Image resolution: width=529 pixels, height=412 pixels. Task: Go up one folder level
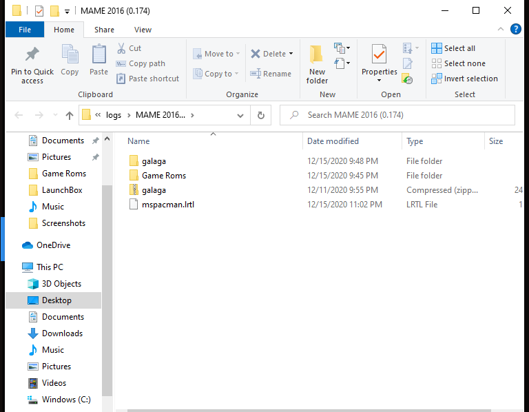[70, 115]
